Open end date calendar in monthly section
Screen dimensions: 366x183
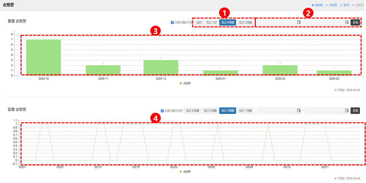pyautogui.click(x=346, y=22)
